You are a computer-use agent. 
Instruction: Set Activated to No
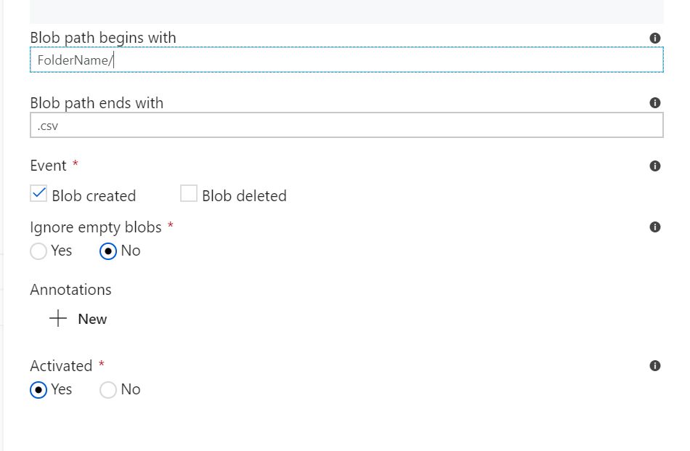coord(108,390)
